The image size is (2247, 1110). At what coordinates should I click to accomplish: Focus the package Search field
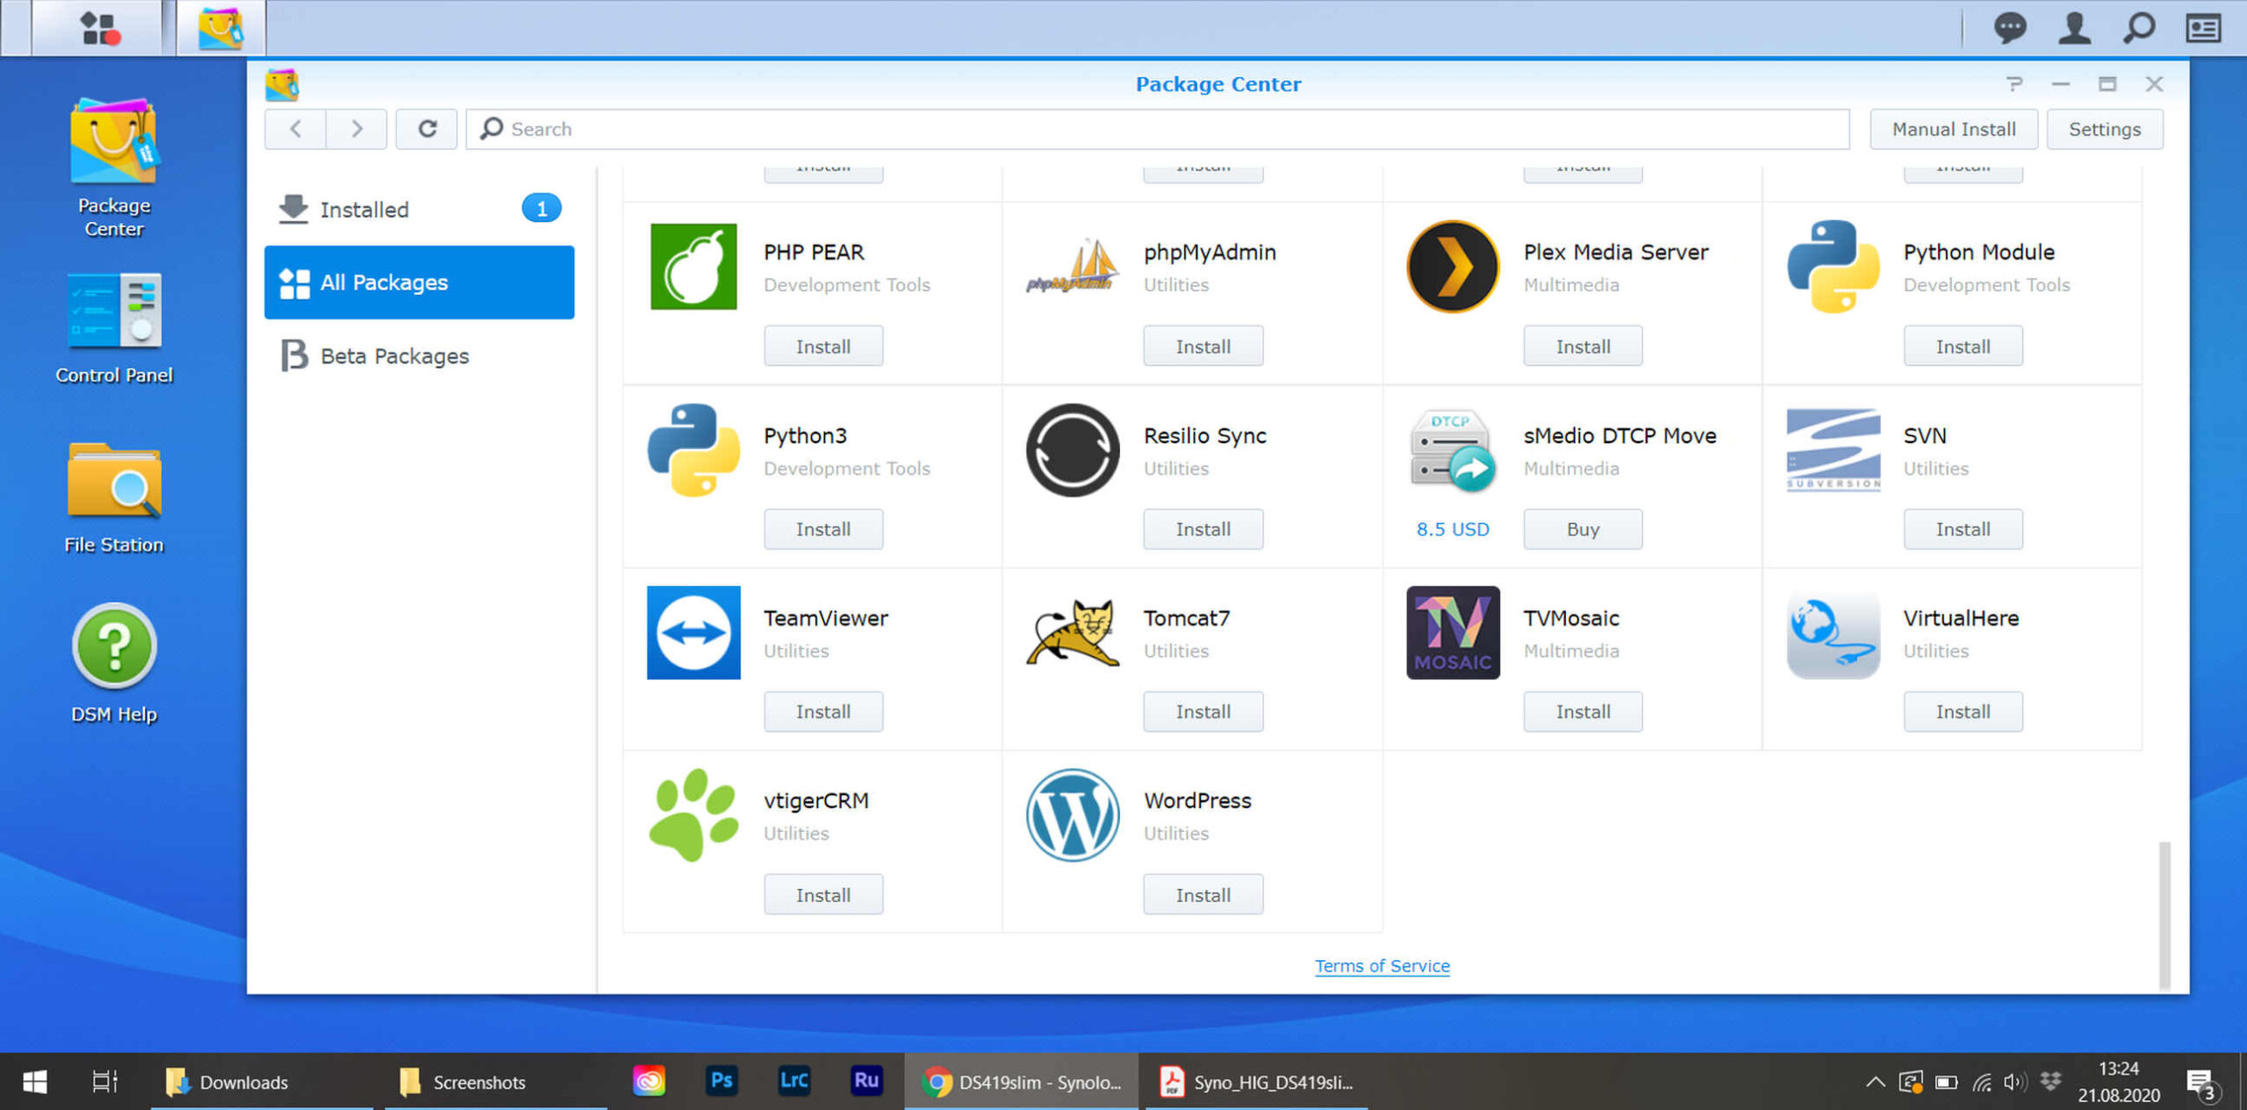point(1158,129)
